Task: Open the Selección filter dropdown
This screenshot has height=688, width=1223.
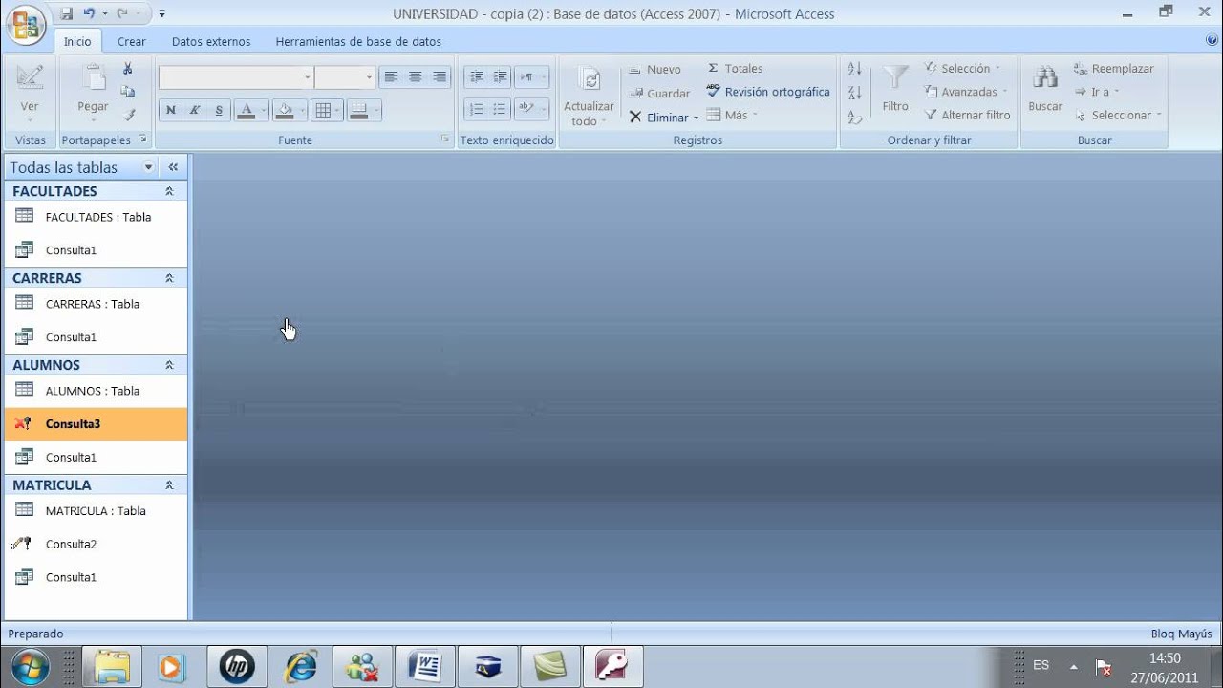Action: click(962, 69)
